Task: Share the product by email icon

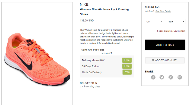Action: pos(180,77)
